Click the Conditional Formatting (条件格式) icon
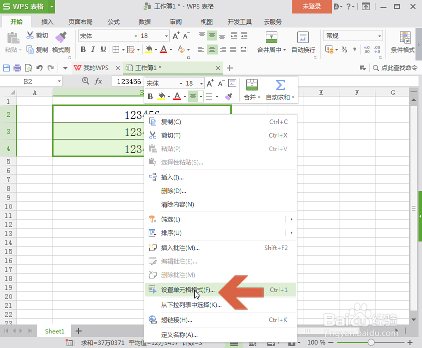This screenshot has height=348, width=422. (x=405, y=37)
